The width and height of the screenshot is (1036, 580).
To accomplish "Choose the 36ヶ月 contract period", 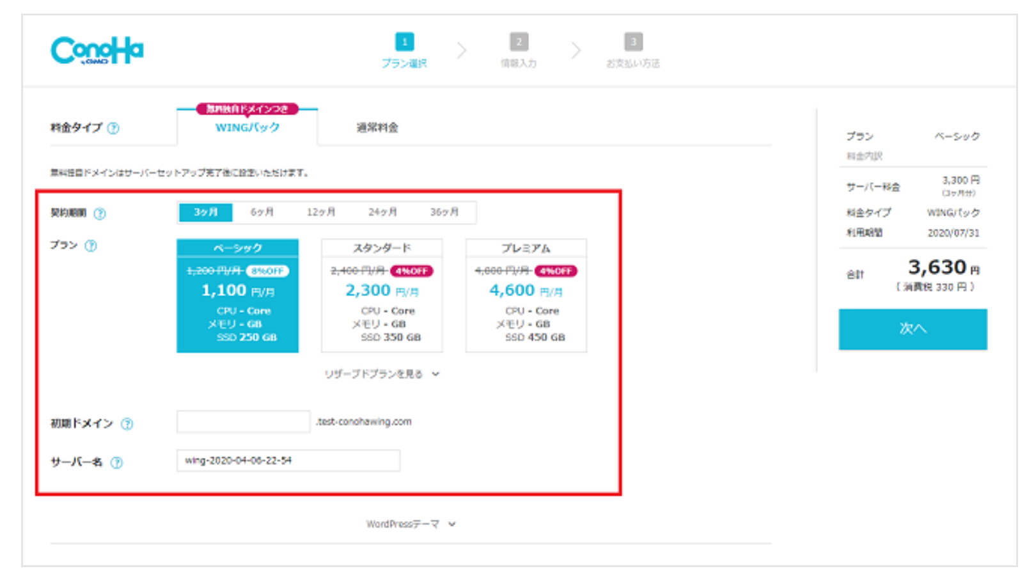I will (x=444, y=212).
